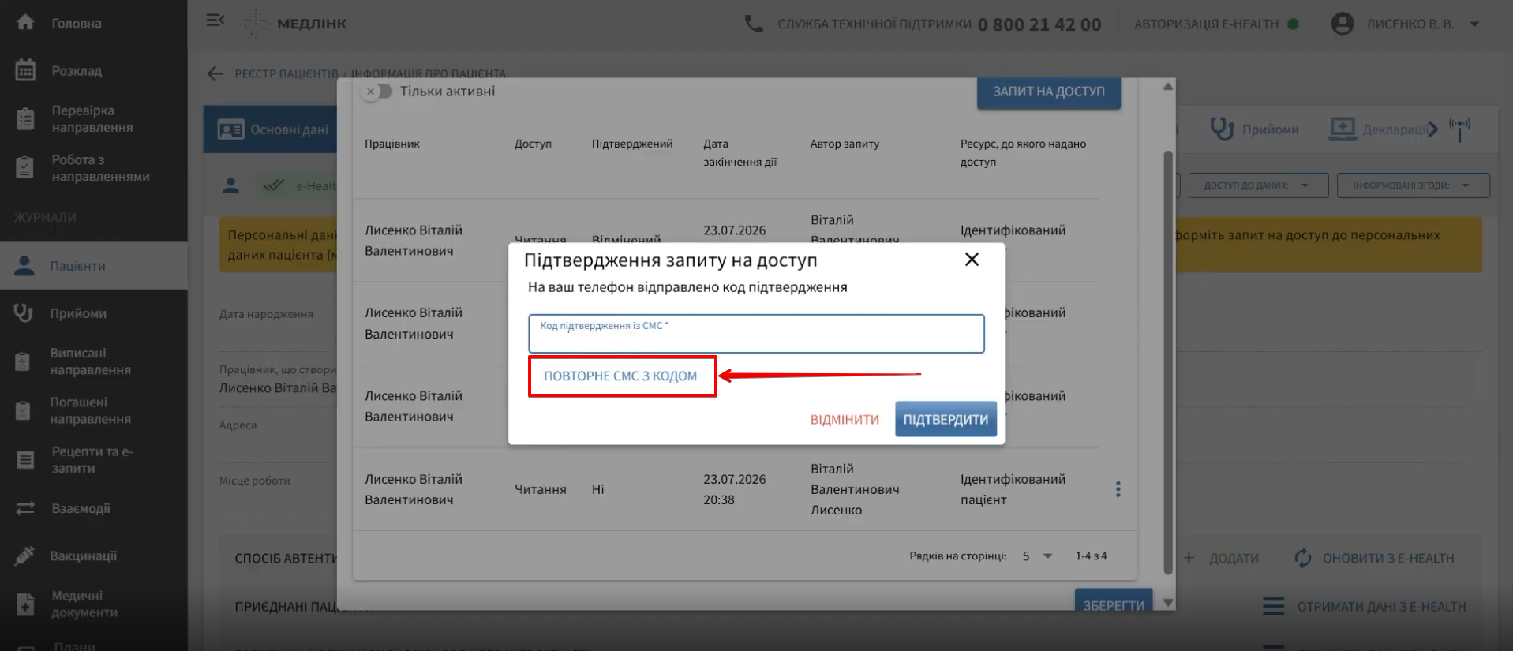The height and width of the screenshot is (651, 1513).
Task: Click the МЕДЛІНК logo
Action: [x=294, y=24]
